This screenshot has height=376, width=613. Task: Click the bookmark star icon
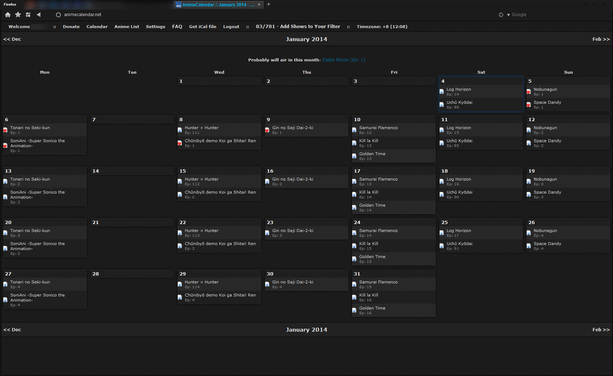(18, 15)
